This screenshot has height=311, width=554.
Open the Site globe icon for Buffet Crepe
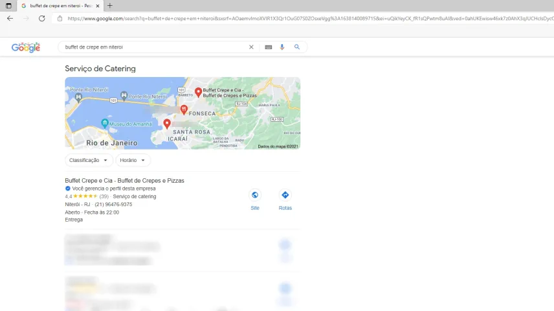tap(255, 195)
